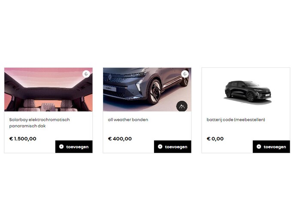Click plus icon under the €400,00 price
Screen dimensions: 294x220
[160, 147]
